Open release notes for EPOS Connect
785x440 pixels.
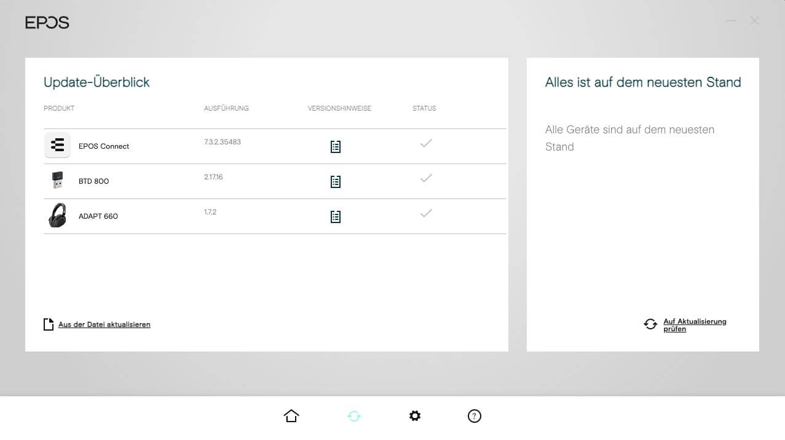coord(335,146)
